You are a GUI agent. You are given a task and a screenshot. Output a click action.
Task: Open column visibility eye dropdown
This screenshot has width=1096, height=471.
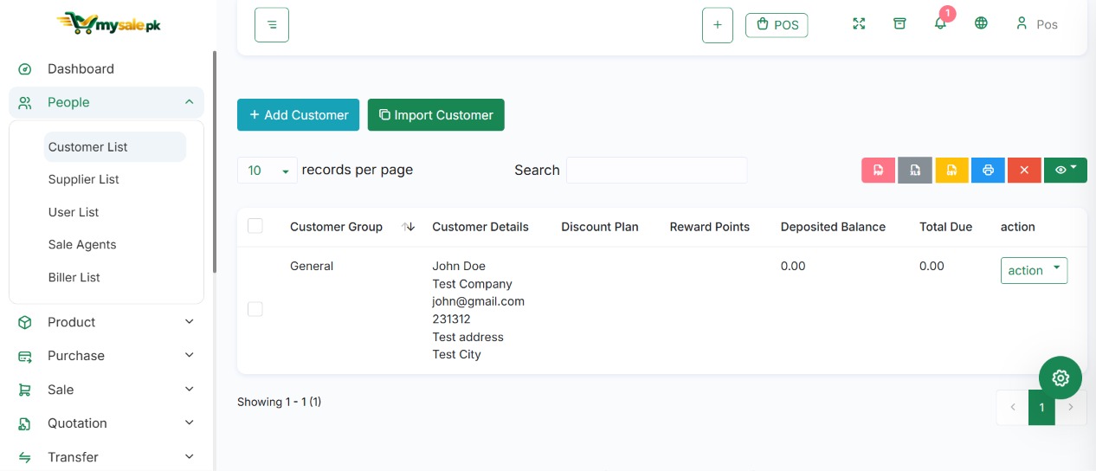(x=1066, y=170)
